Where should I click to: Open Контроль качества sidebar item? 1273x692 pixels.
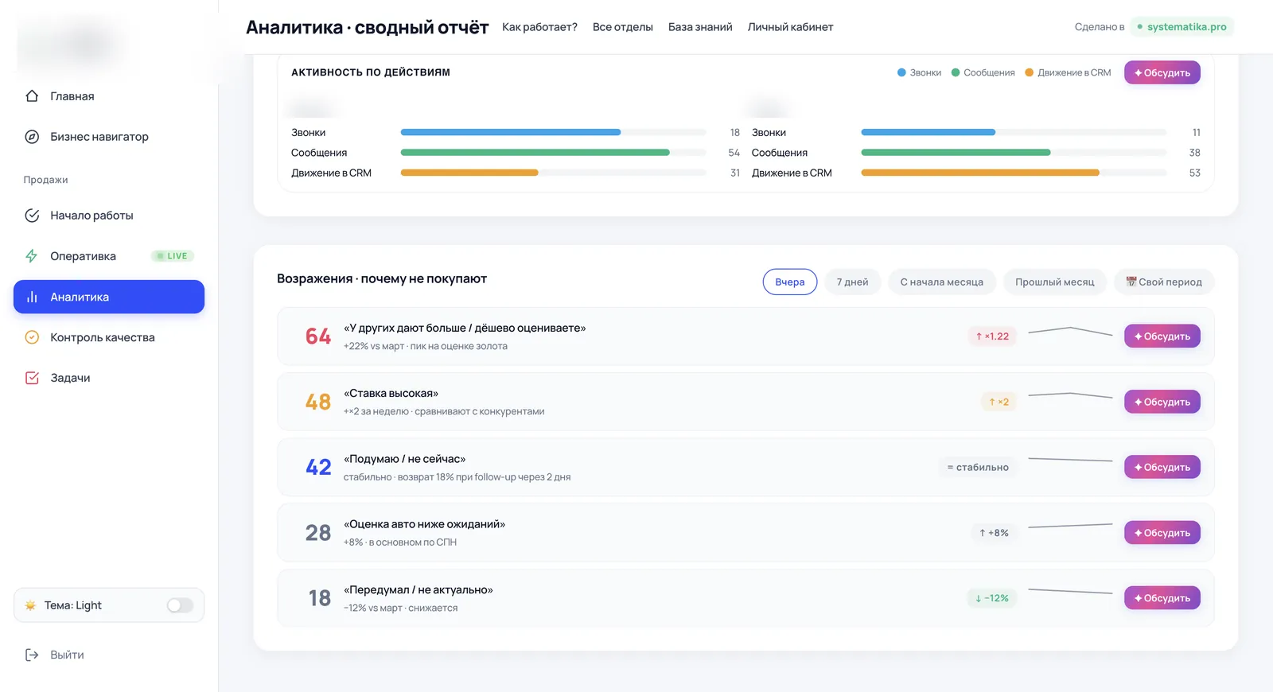coord(109,337)
